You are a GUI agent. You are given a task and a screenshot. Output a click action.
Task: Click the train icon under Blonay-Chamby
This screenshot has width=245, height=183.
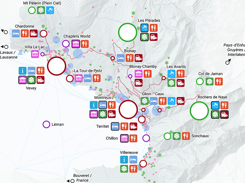coord(138,82)
